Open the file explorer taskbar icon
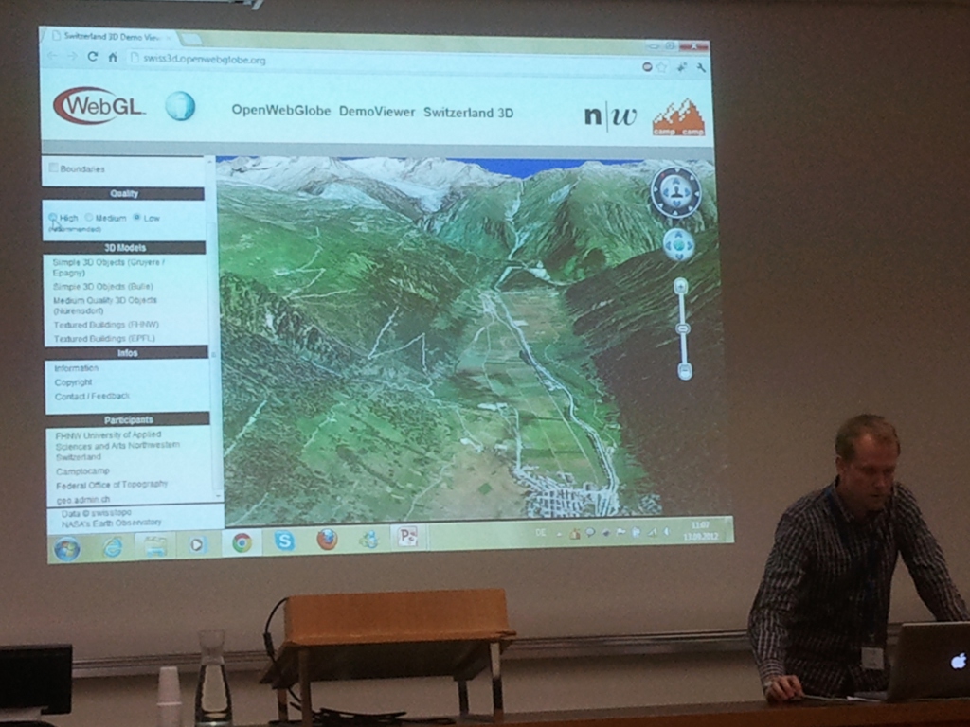 coord(154,546)
